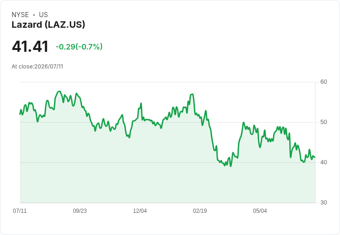The image size is (340, 235).
Task: Click the 50 y-axis price label
Action: click(323, 122)
